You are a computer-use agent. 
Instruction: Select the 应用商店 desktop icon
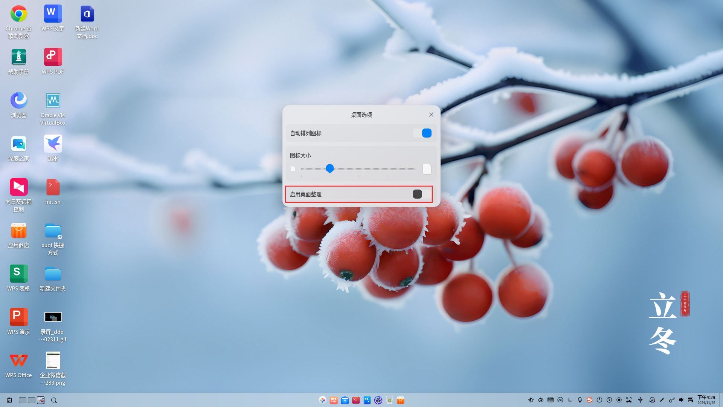coord(18,235)
